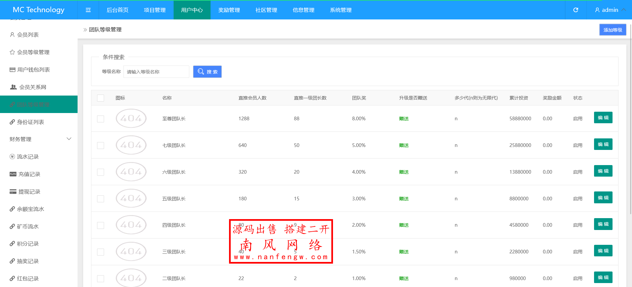Click the 添加等级 button
This screenshot has width=632, height=287.
point(613,30)
